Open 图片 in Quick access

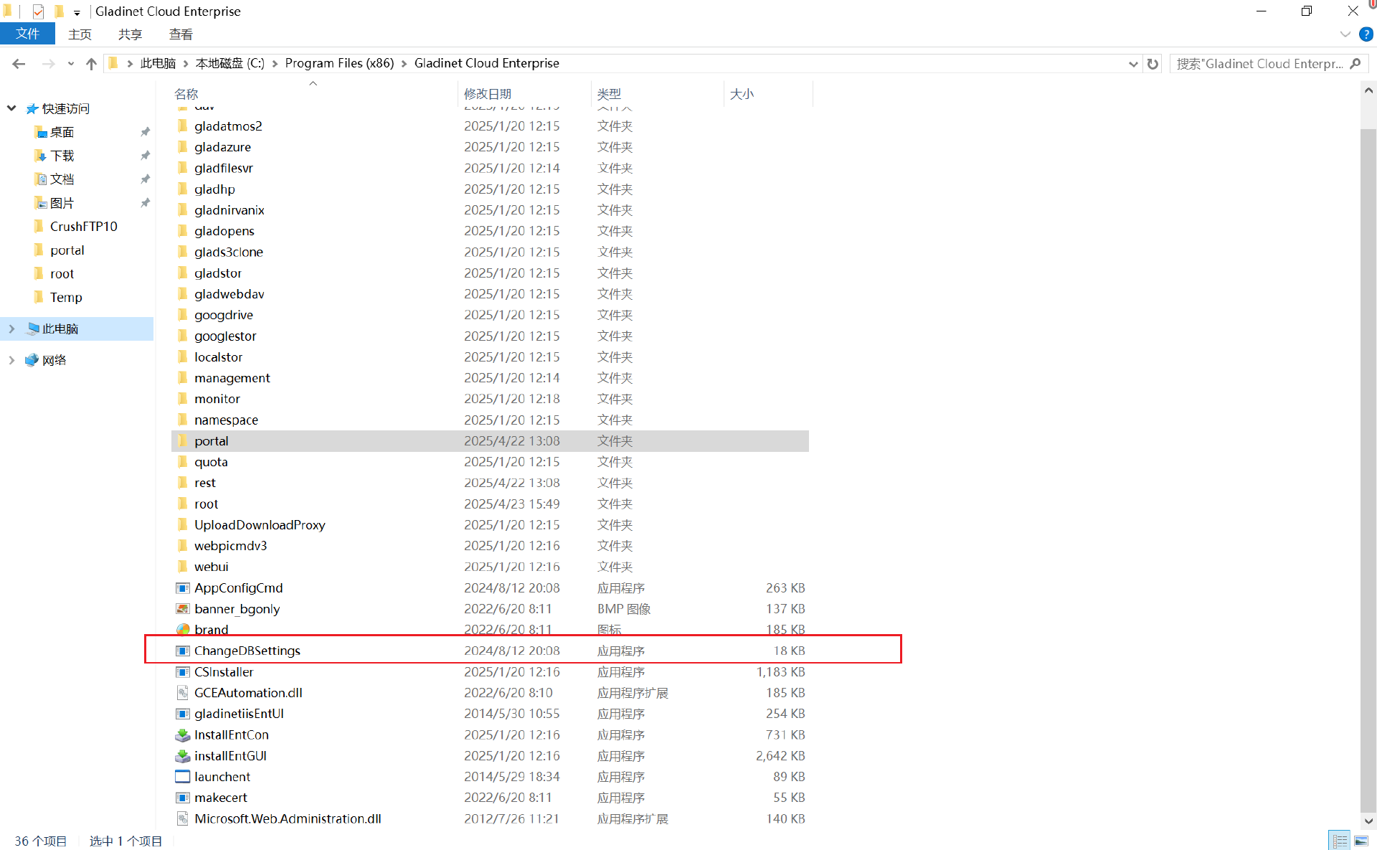[x=62, y=203]
